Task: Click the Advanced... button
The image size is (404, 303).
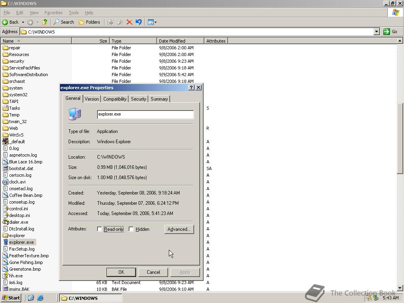Action: tap(179, 229)
